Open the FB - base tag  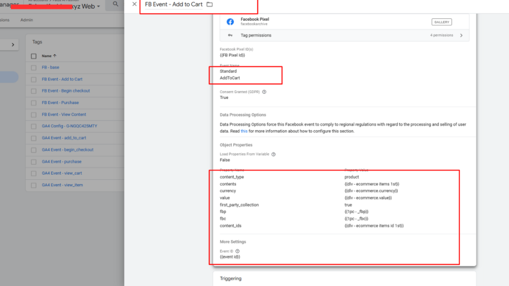(x=50, y=68)
